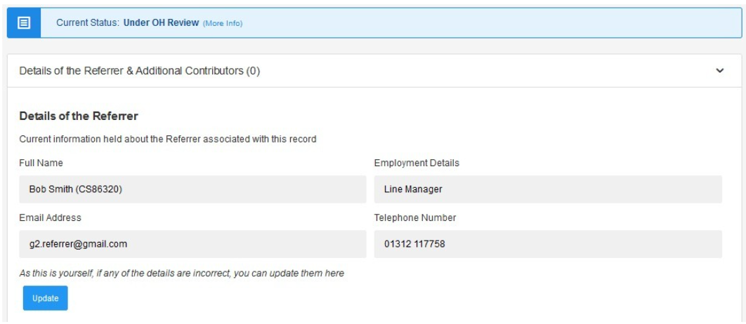The width and height of the screenshot is (746, 324).
Task: Click the Full Name field label
Action: (x=41, y=163)
